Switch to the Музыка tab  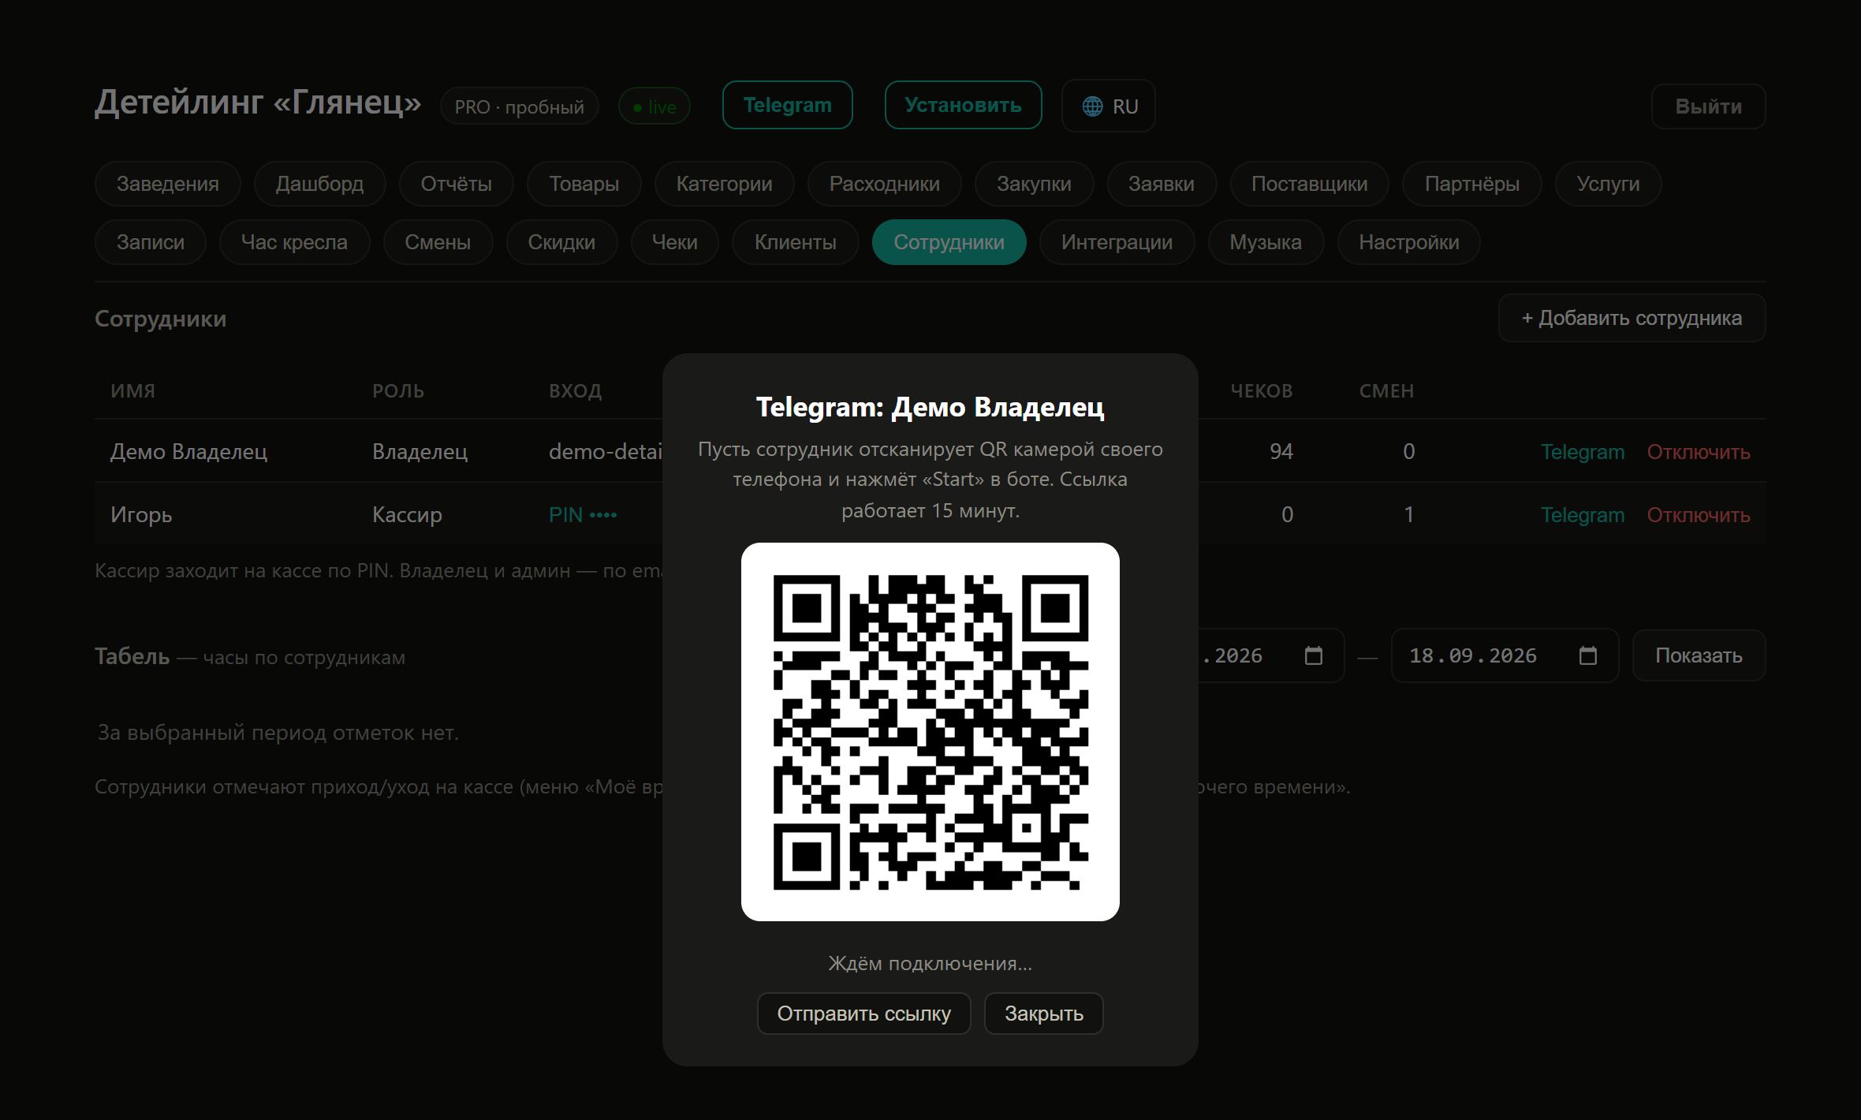(x=1266, y=242)
